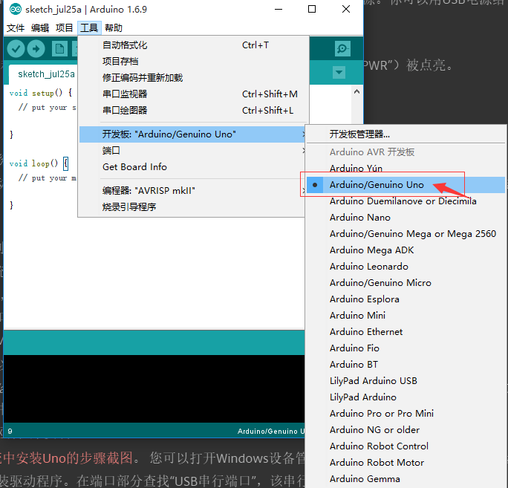
Task: Select Arduino Nano board
Action: (x=406, y=218)
